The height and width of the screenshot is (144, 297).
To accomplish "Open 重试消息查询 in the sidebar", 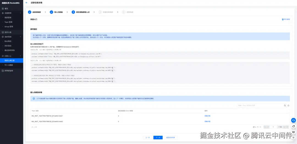I will coord(9,50).
